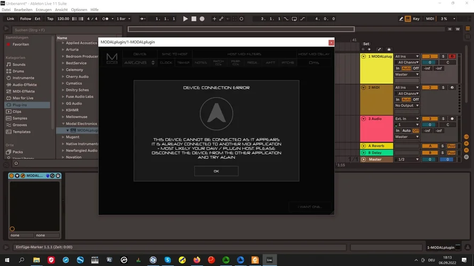This screenshot has width=474, height=266.
Task: Collapse the Modal Electronics folder
Action: (x=63, y=123)
